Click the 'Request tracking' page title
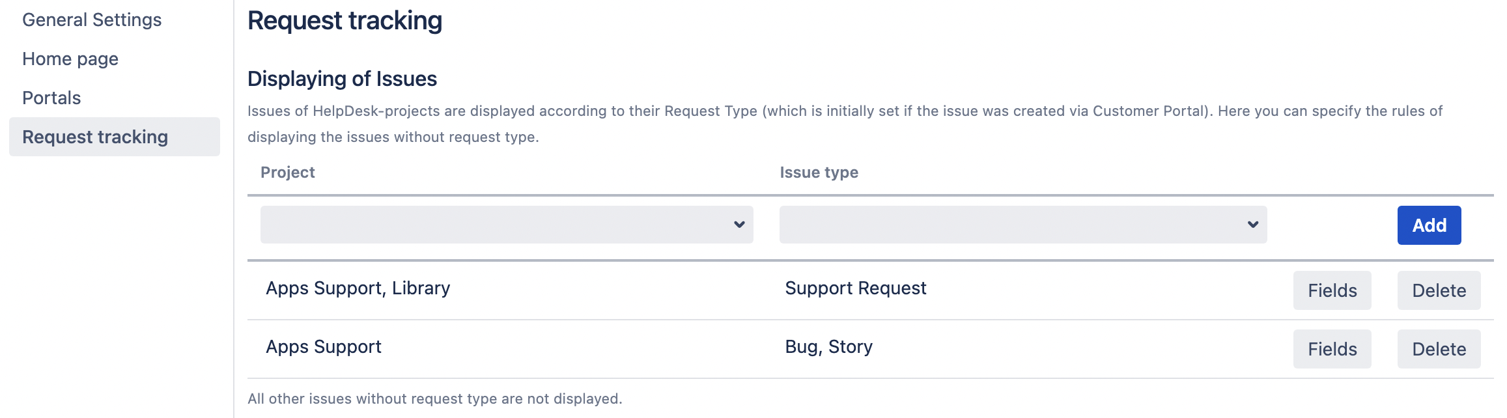The height and width of the screenshot is (418, 1507). [x=345, y=21]
